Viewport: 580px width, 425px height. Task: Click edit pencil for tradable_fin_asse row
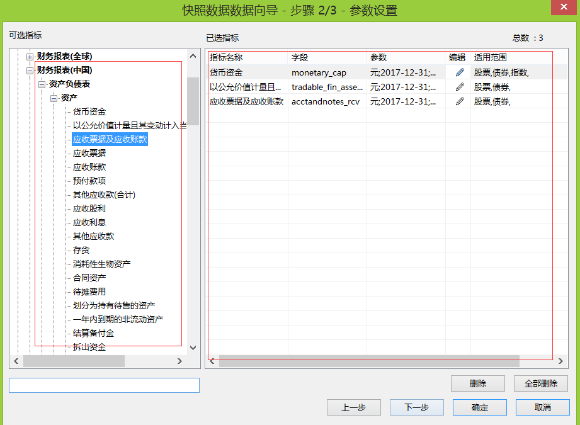[460, 87]
